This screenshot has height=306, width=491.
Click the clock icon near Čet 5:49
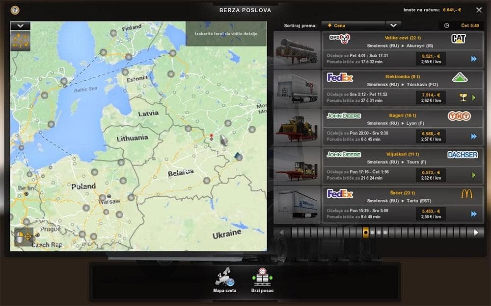(447, 25)
